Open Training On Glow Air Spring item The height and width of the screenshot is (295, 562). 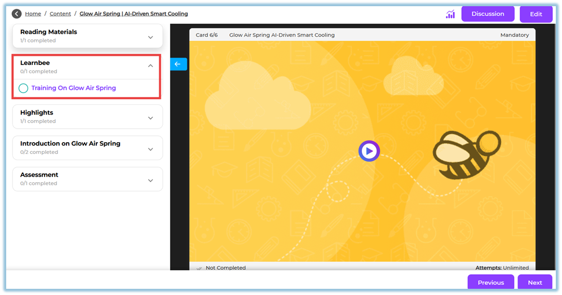(73, 88)
